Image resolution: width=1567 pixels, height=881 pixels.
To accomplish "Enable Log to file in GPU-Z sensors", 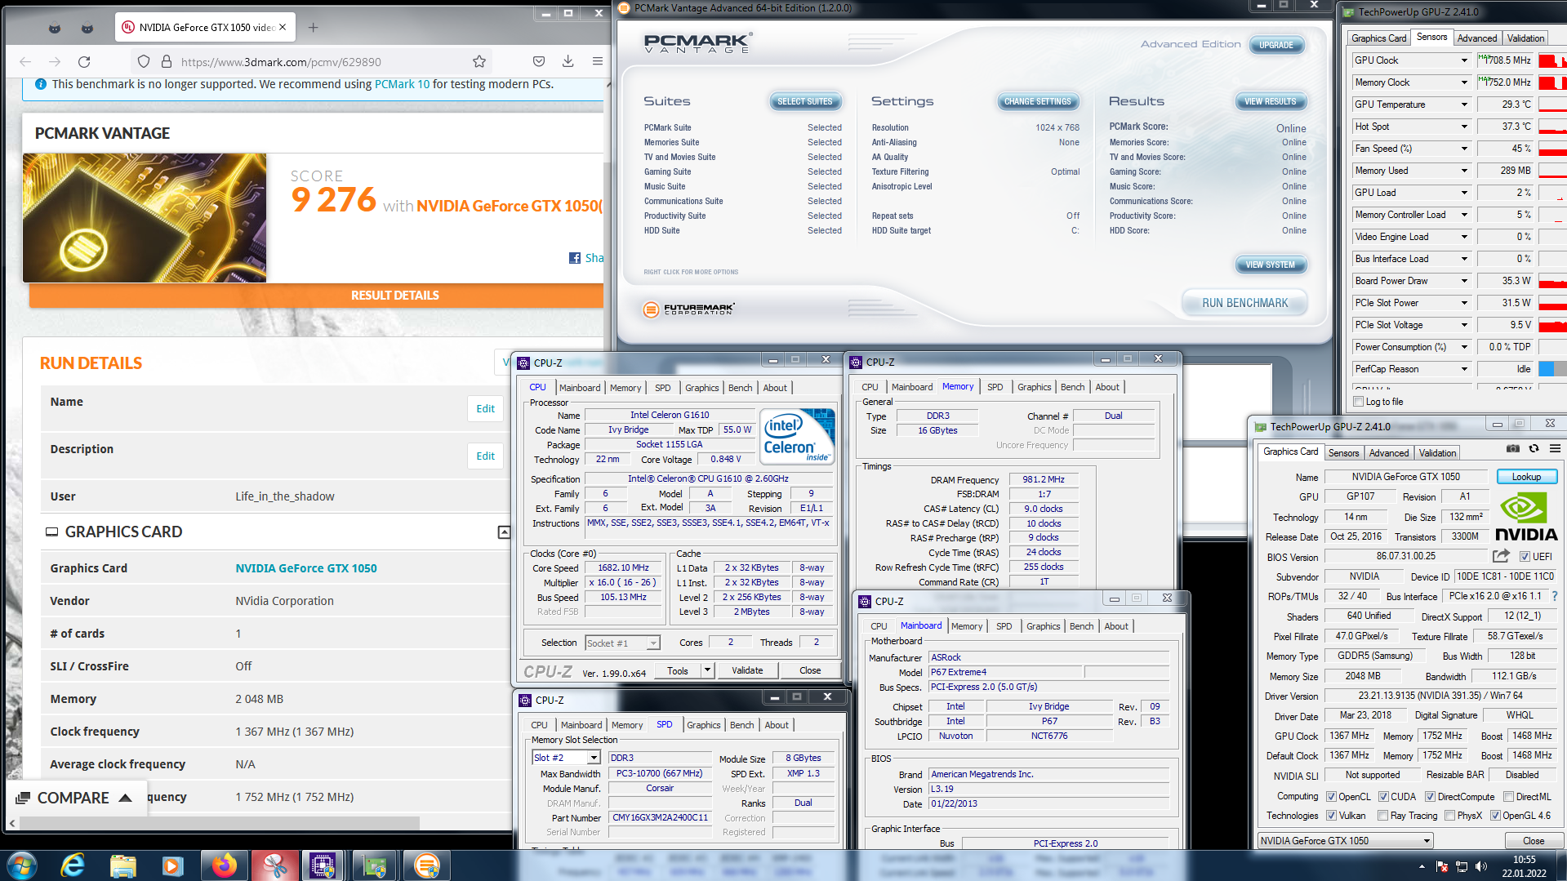I will (x=1358, y=402).
